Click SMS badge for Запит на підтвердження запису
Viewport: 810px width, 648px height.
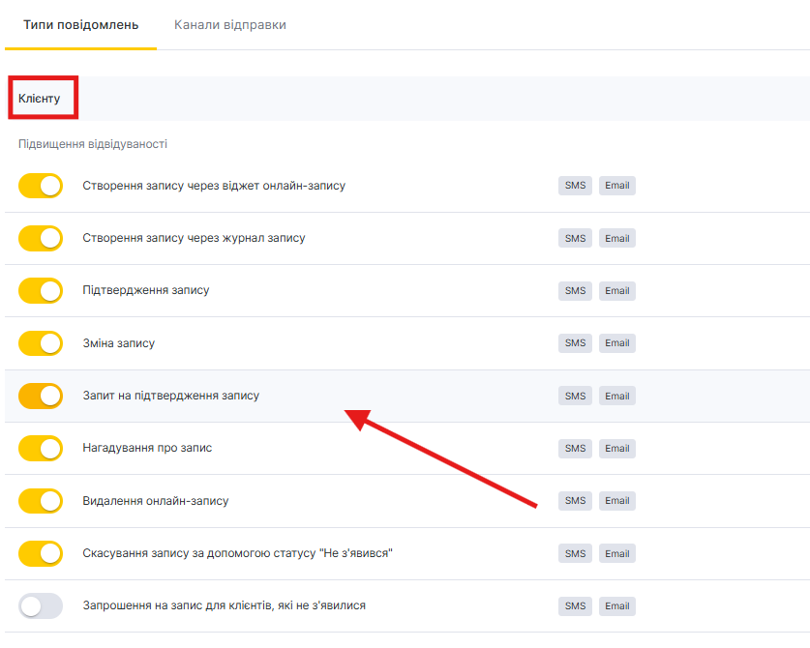point(575,397)
